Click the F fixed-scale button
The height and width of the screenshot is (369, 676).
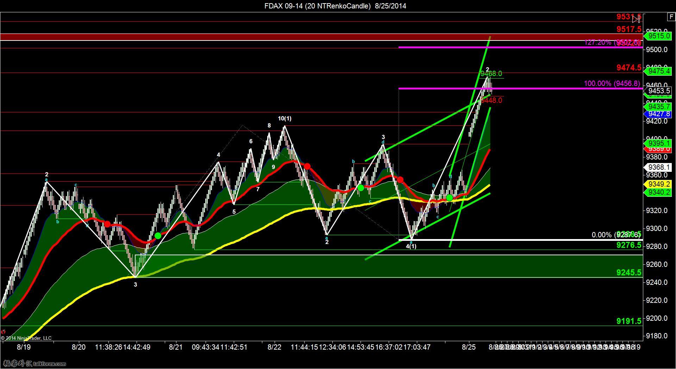pos(671,17)
